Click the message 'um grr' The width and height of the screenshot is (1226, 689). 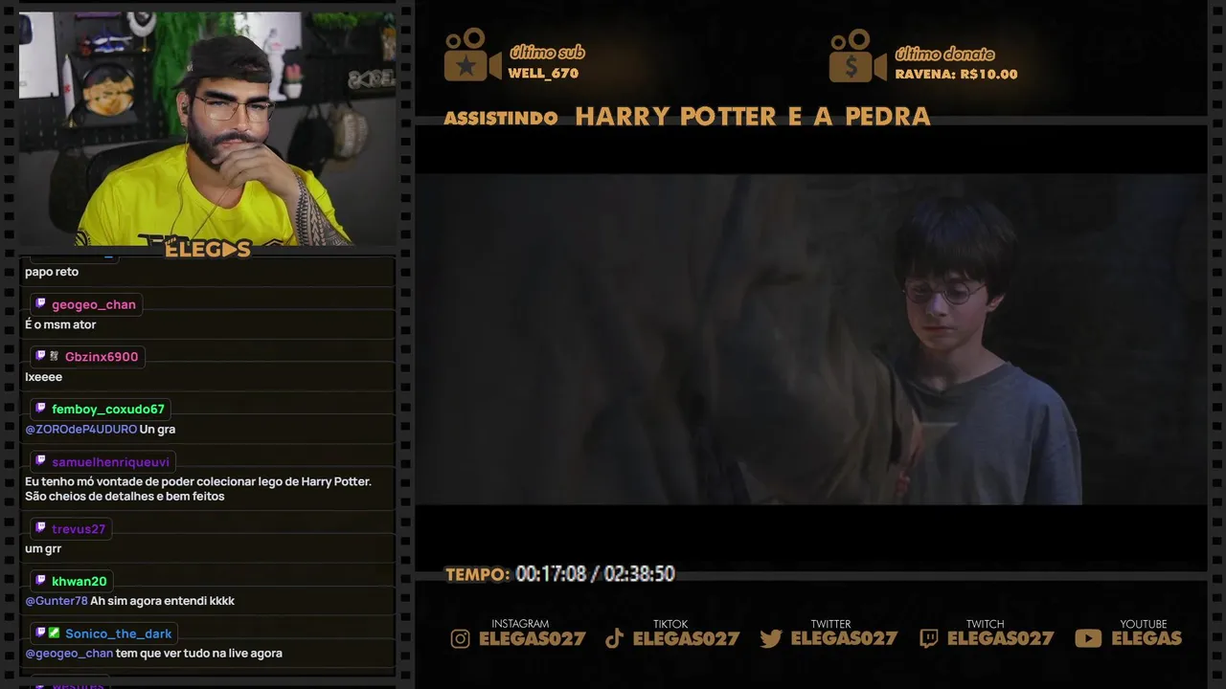click(x=43, y=548)
